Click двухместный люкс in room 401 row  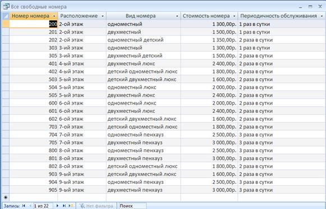coord(144,63)
